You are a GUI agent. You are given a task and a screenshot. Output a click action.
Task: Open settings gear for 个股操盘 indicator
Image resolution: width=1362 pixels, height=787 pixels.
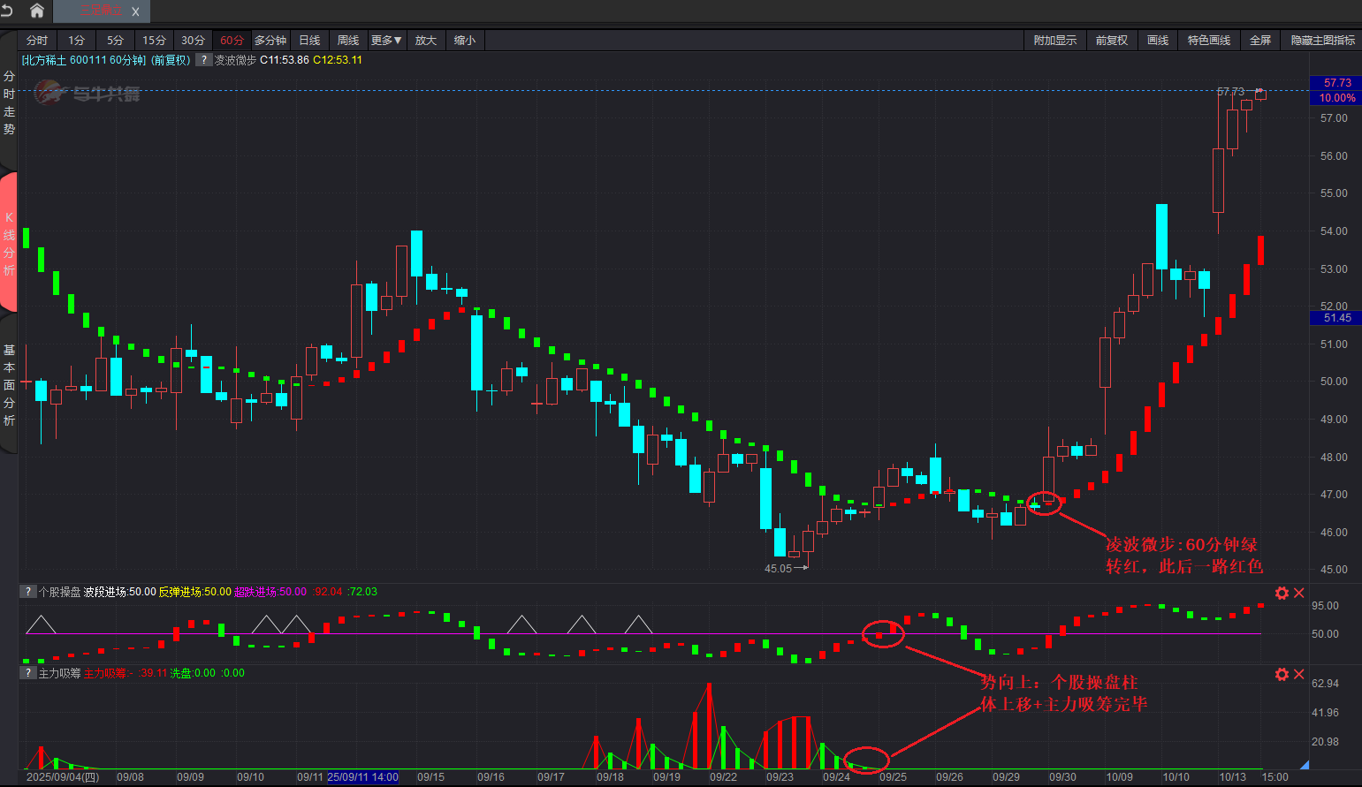click(x=1282, y=593)
